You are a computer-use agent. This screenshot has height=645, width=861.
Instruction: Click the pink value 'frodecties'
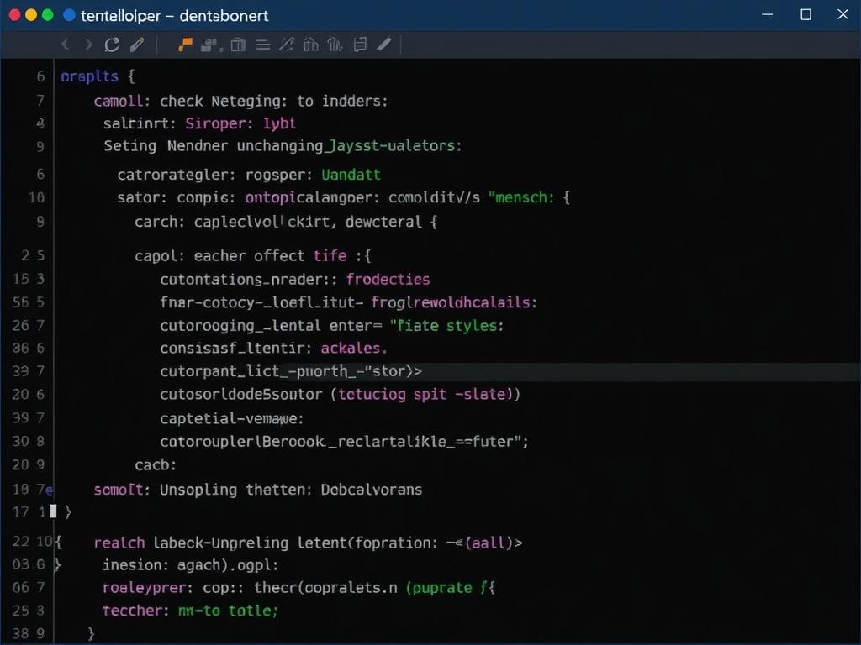coord(388,279)
